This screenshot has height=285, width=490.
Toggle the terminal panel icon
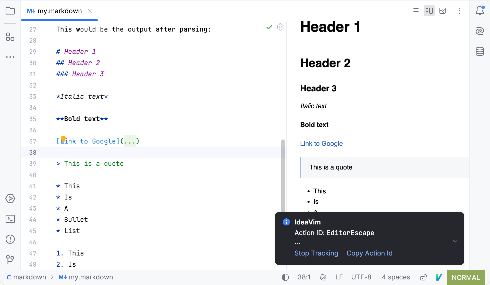coord(10,219)
